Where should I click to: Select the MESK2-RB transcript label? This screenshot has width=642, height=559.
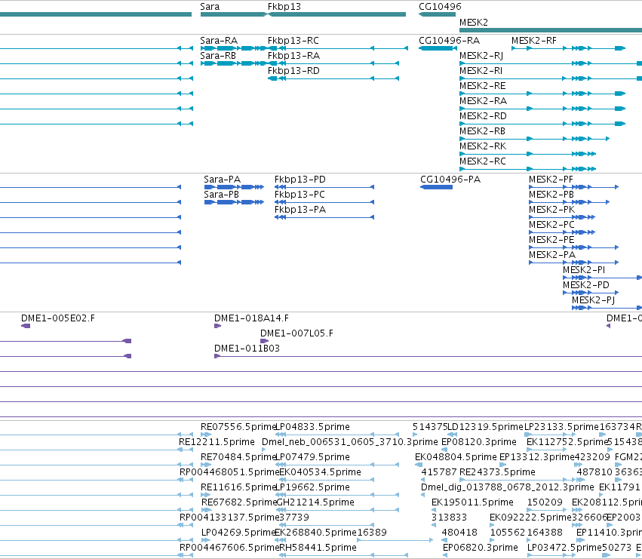point(482,131)
